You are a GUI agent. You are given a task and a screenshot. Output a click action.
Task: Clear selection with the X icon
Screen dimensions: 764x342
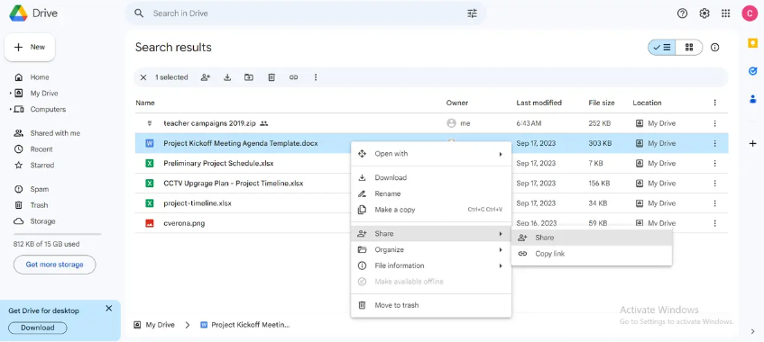coord(143,77)
